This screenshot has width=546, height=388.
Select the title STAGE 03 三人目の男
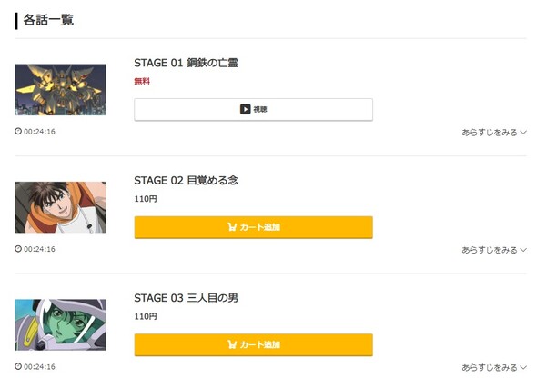point(186,298)
